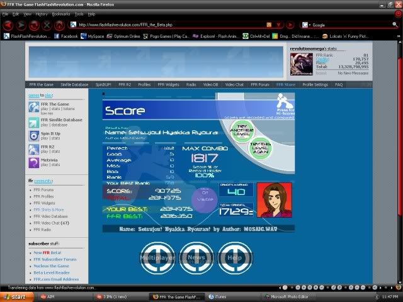Open the History menu

(42, 13)
